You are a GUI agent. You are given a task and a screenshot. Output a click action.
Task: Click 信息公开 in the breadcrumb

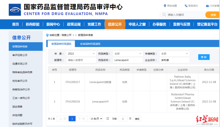[x=67, y=35]
